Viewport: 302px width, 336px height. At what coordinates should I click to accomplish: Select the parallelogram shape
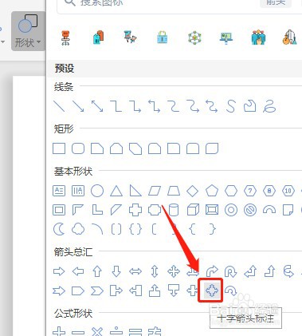(155, 191)
